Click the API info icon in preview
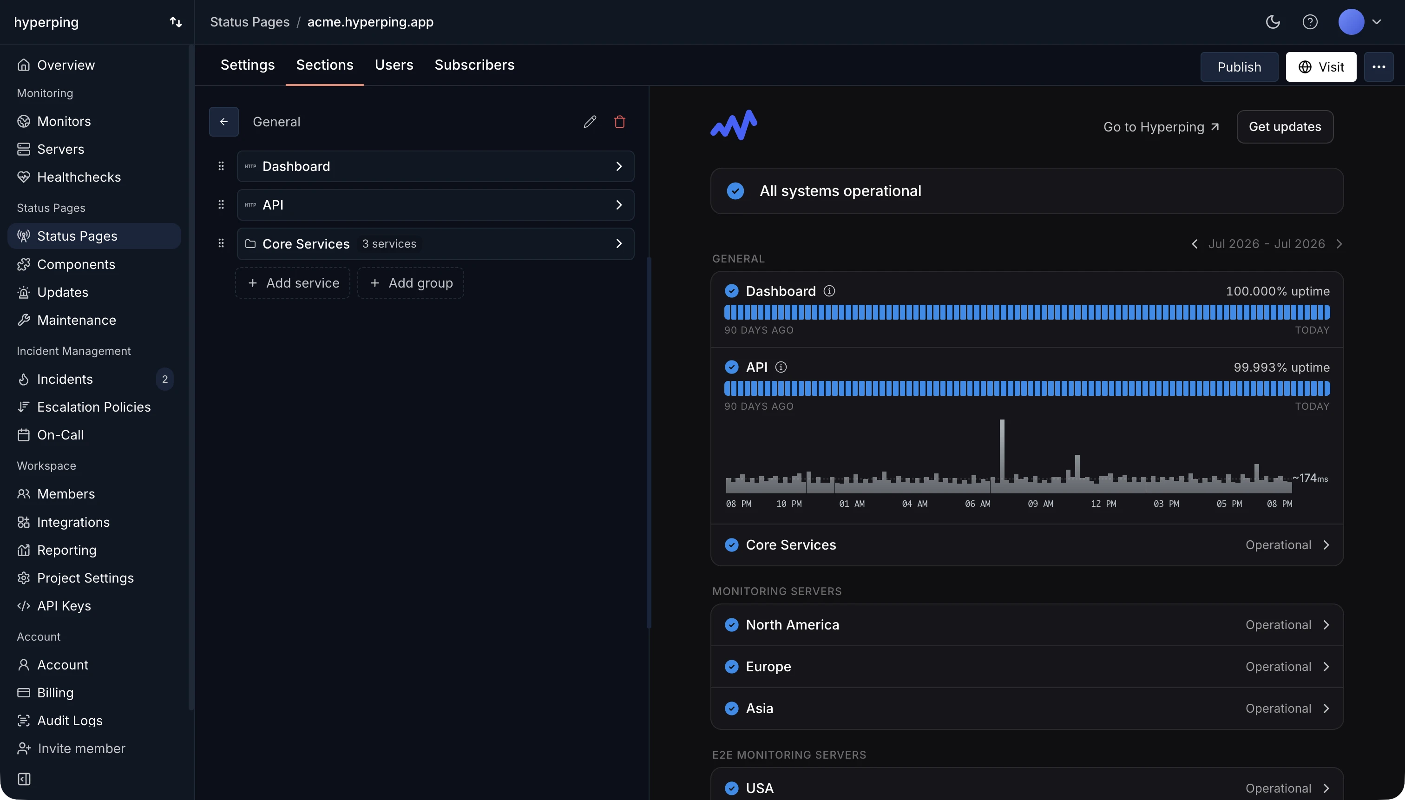The image size is (1405, 800). coord(780,367)
